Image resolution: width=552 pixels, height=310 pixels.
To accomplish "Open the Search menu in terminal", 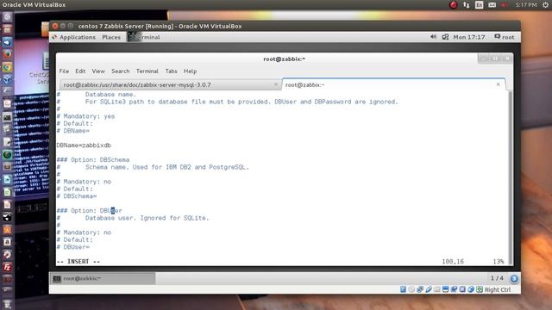I will pos(121,71).
